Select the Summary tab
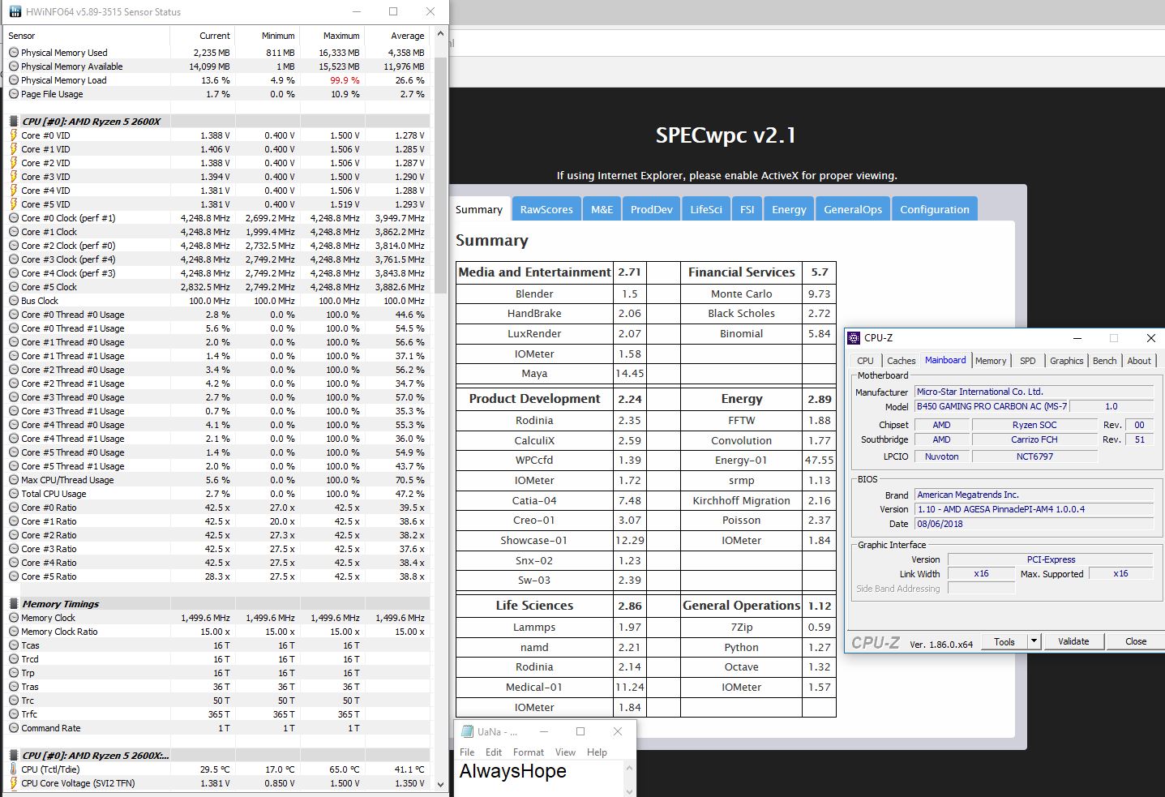 [479, 209]
